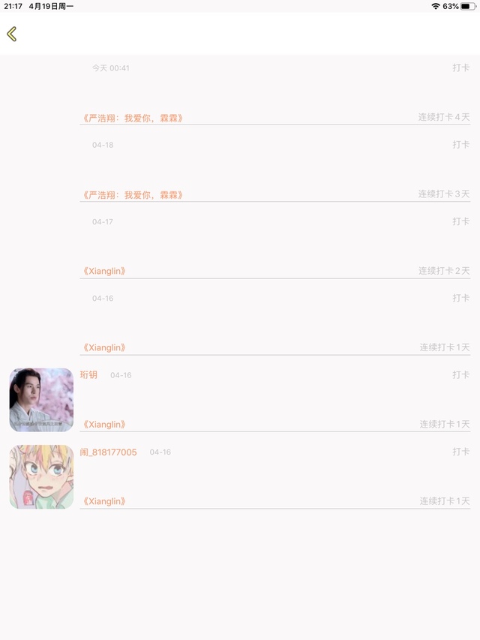Open 珩钥's profile picture
The image size is (480, 640).
tap(41, 400)
